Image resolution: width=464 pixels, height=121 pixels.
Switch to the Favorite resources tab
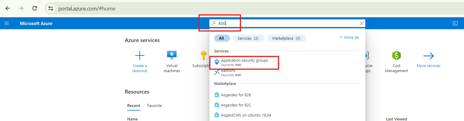tap(154, 106)
